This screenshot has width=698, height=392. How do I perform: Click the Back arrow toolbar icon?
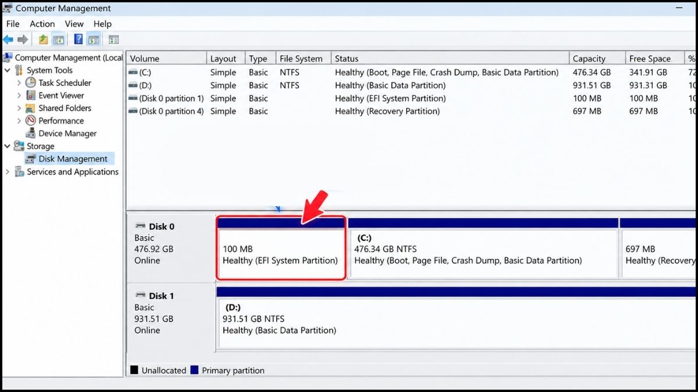[8, 39]
